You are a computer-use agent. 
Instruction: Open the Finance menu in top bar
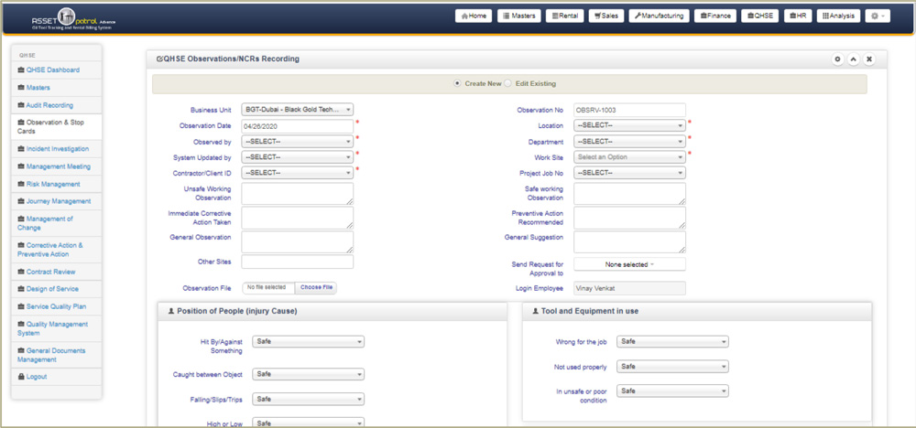click(714, 16)
